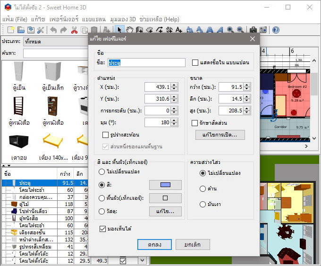Increase สูง (ซม.) with up arrow
321x266 pixels.
click(x=247, y=109)
